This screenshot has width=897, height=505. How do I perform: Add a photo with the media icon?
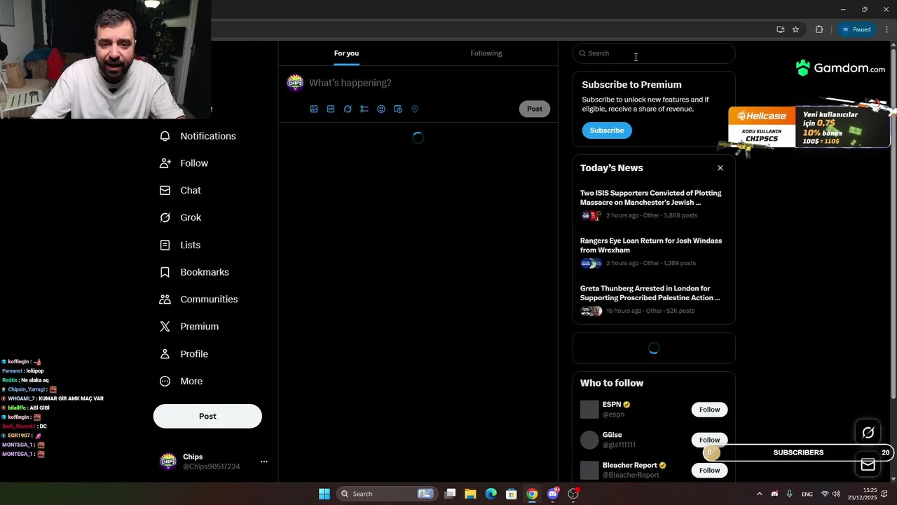(314, 109)
